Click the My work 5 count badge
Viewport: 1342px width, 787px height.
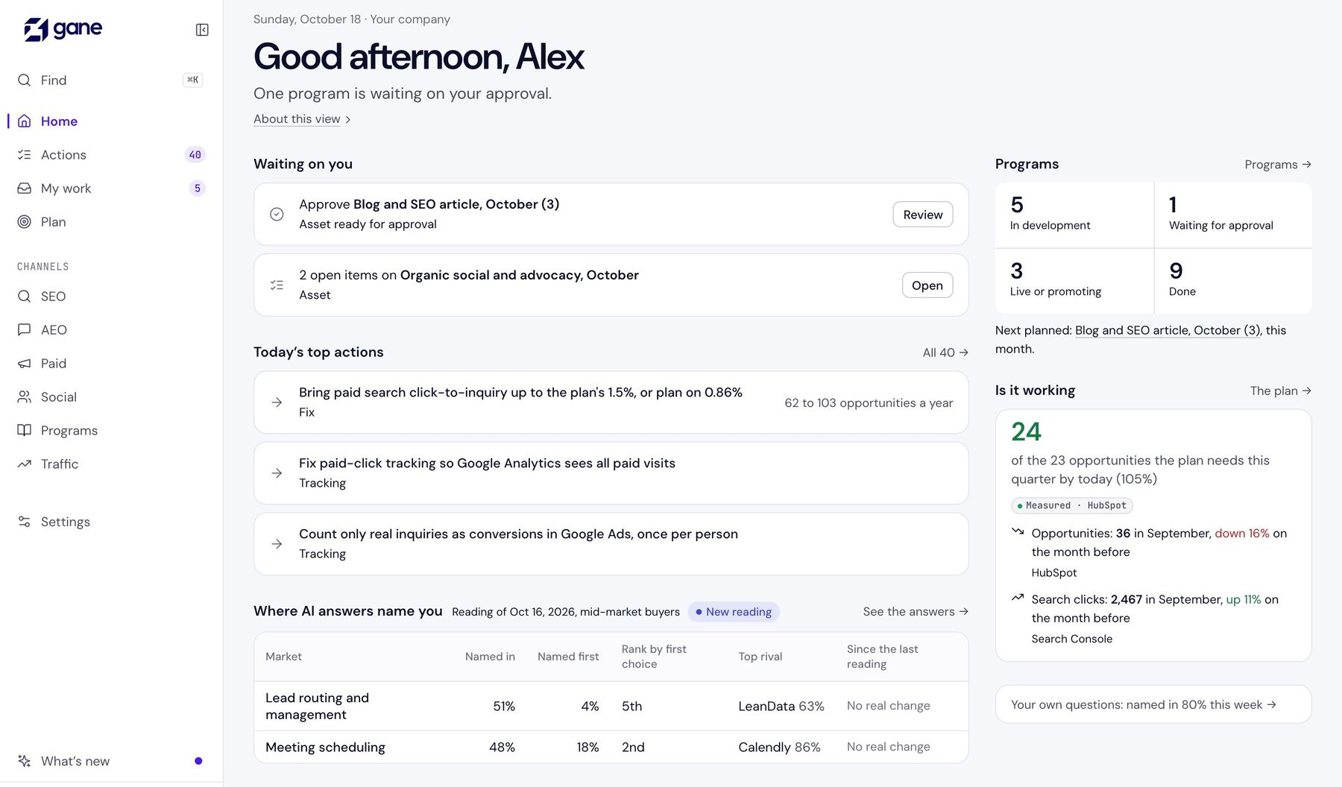pos(197,189)
